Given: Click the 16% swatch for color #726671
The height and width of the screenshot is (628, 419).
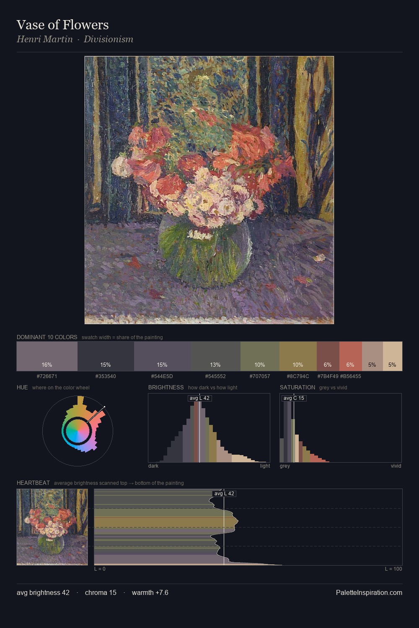Looking at the screenshot, I should pyautogui.click(x=47, y=356).
